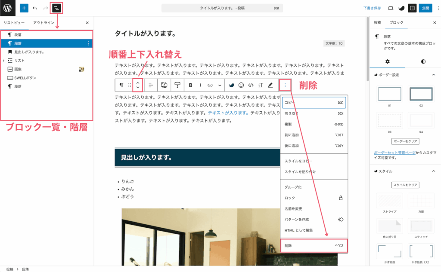441x272 pixels.
Task: Open the block inserter plus button
Action: point(24,8)
